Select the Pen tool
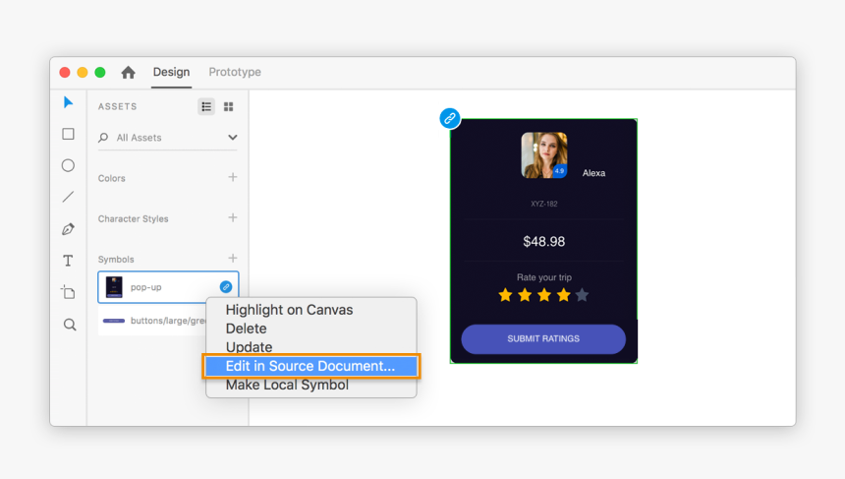This screenshot has width=845, height=479. click(68, 229)
